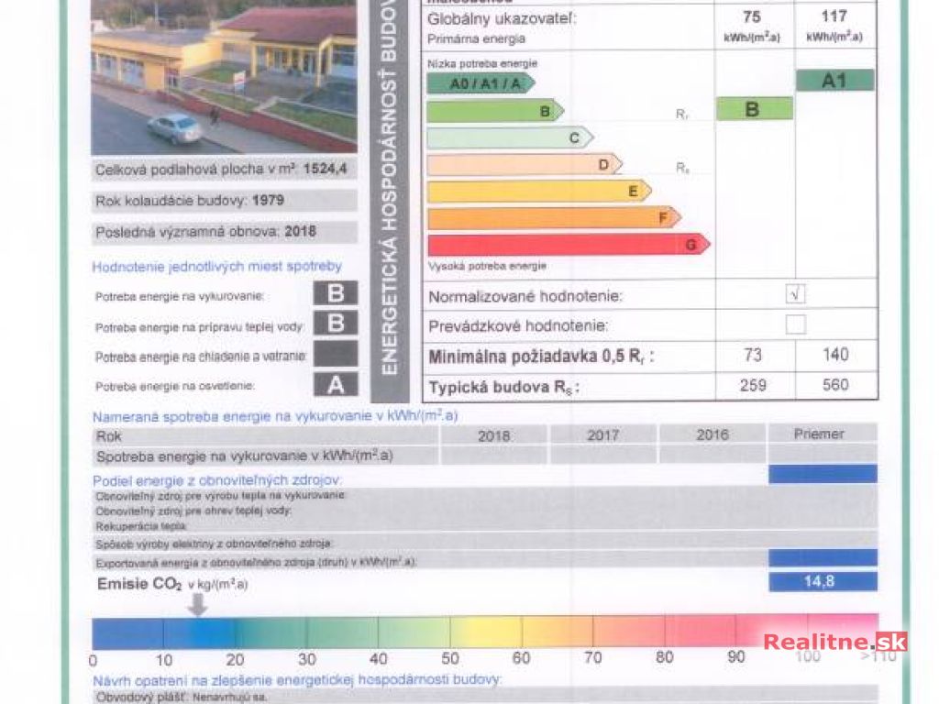Click 'Vysoká potreba energie' caption
The image size is (939, 704).
pyautogui.click(x=487, y=266)
